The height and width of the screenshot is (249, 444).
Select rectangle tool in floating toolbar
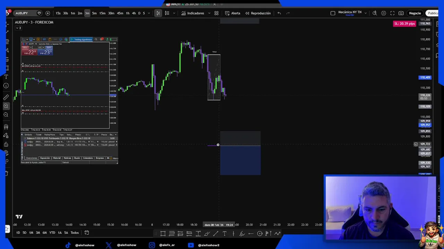pyautogui.click(x=163, y=234)
